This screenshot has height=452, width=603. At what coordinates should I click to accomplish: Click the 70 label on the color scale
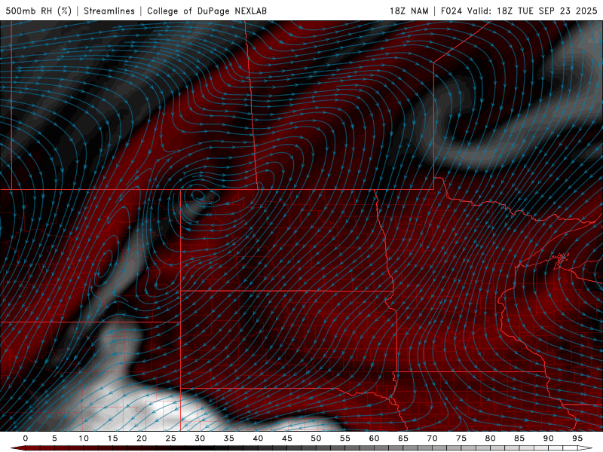click(x=432, y=438)
